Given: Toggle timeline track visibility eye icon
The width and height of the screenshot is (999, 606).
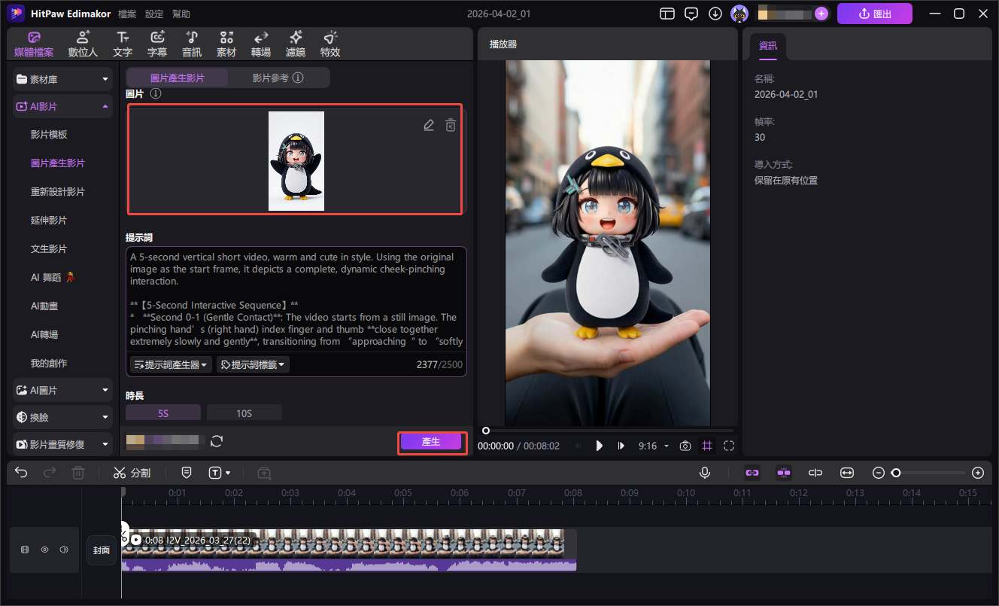Looking at the screenshot, I should tap(44, 550).
